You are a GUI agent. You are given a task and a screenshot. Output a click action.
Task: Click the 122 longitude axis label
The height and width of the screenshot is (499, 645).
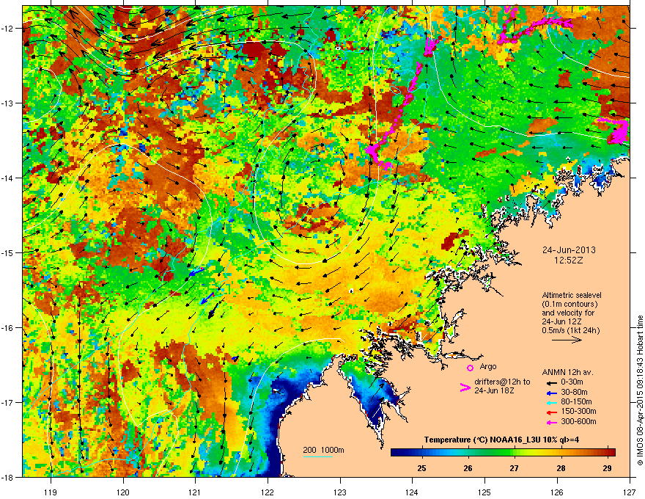[267, 488]
